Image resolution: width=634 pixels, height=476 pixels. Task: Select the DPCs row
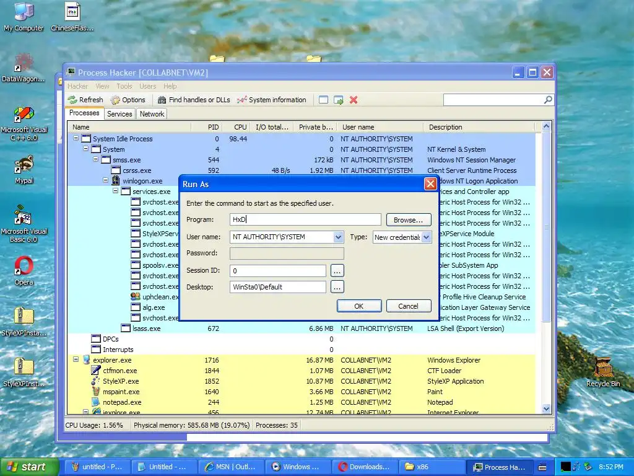click(x=302, y=339)
